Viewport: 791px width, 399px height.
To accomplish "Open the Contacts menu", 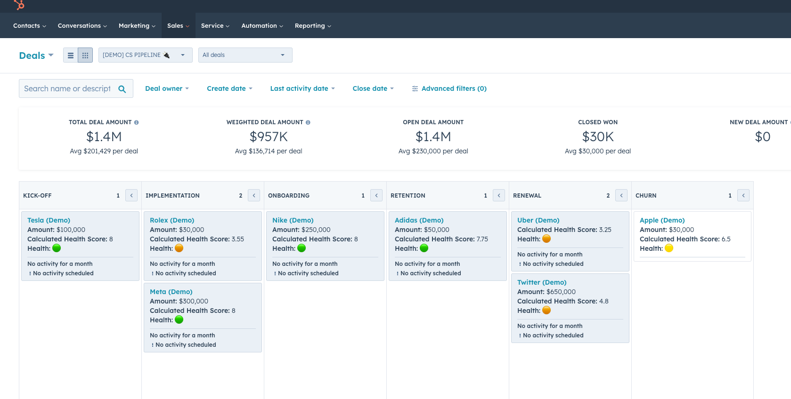I will point(30,26).
